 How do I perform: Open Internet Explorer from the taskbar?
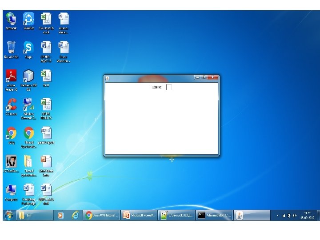(75, 215)
